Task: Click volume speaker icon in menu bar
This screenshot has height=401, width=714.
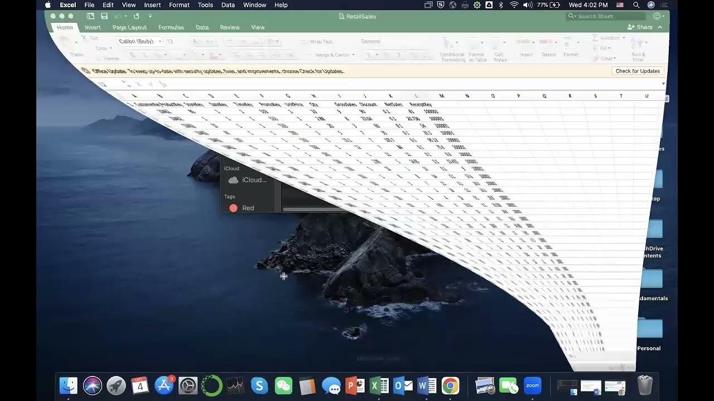Action: [x=527, y=5]
